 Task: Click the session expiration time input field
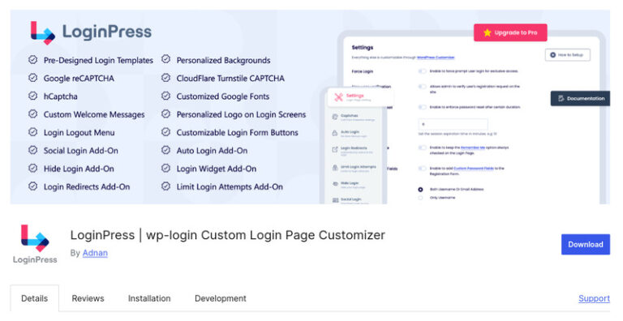453,124
